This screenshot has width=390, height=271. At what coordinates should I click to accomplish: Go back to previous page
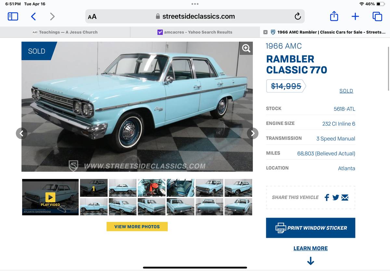[x=33, y=16]
